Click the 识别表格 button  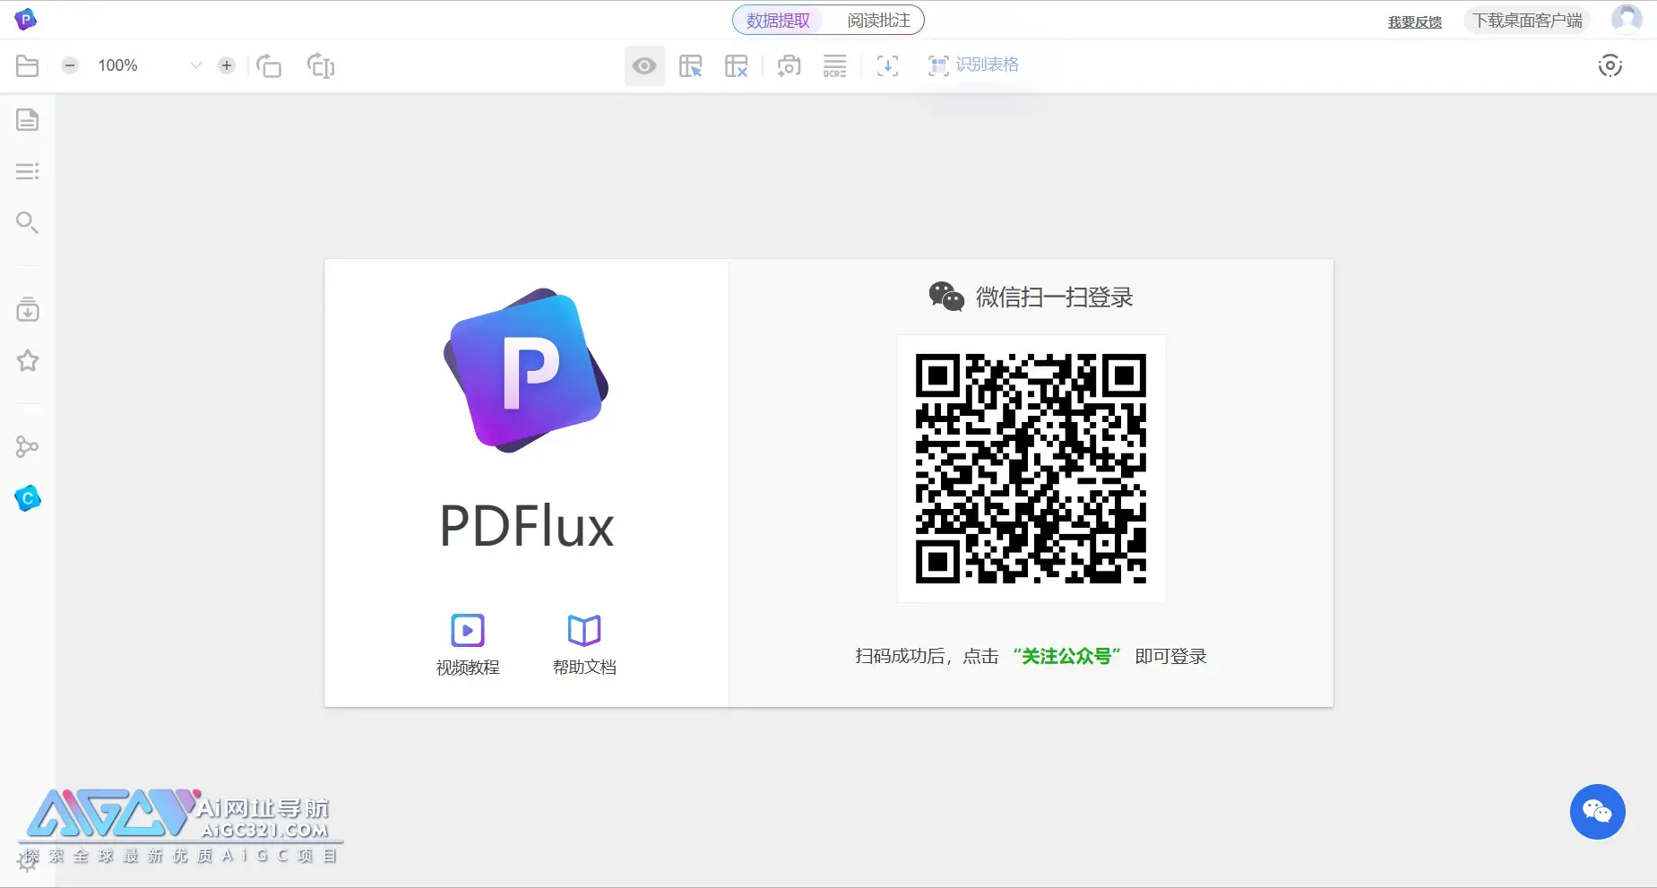click(974, 65)
